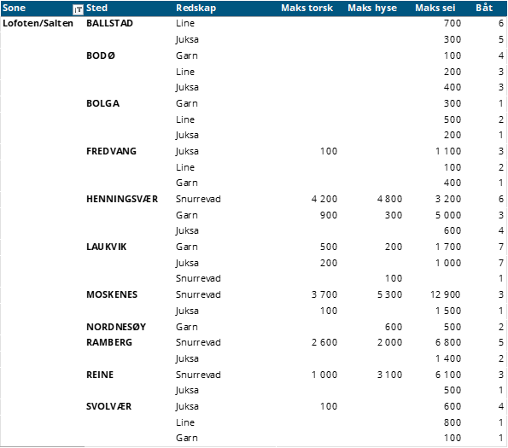Click the Sted column header
This screenshot has width=508, height=448.
pos(96,8)
